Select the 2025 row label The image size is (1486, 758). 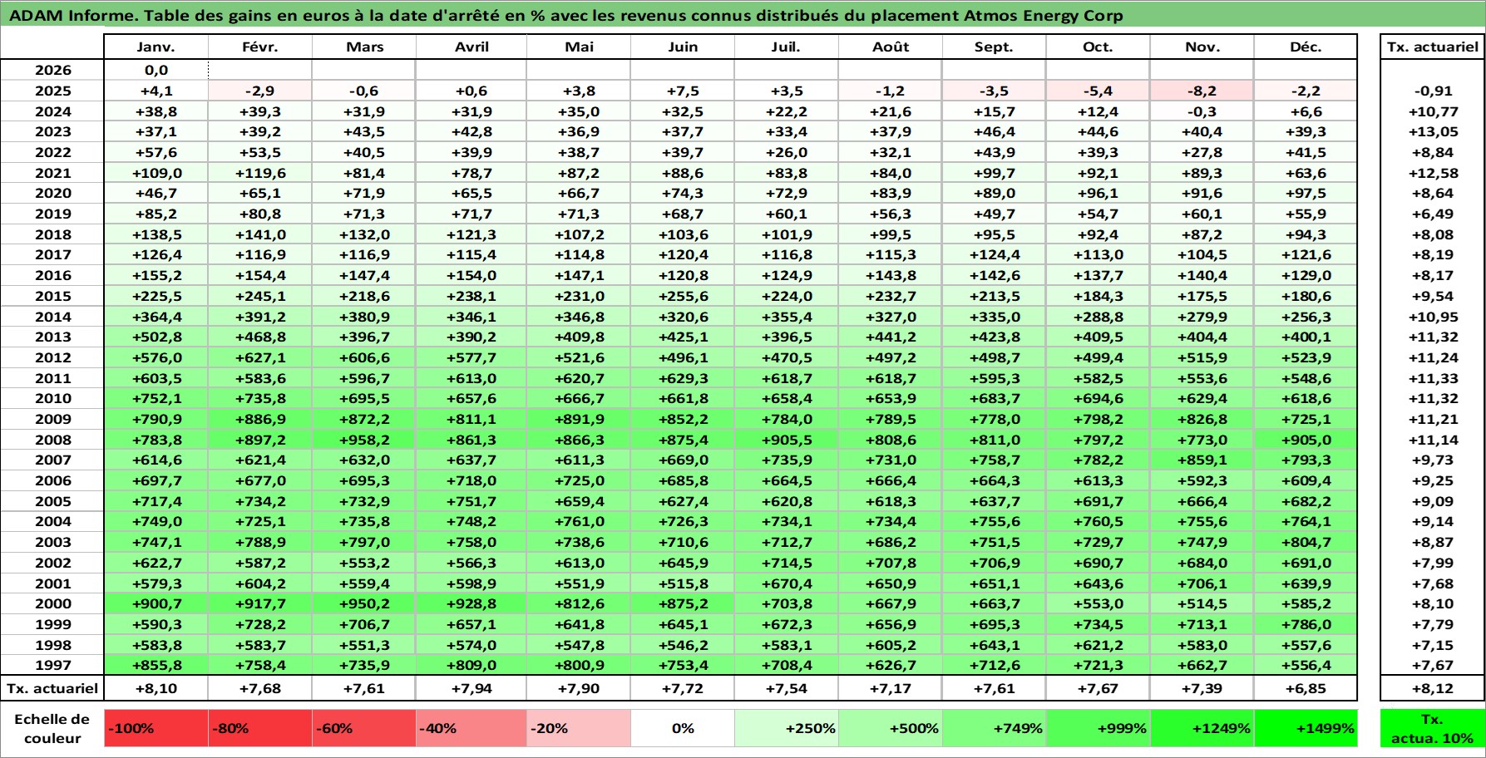click(52, 91)
